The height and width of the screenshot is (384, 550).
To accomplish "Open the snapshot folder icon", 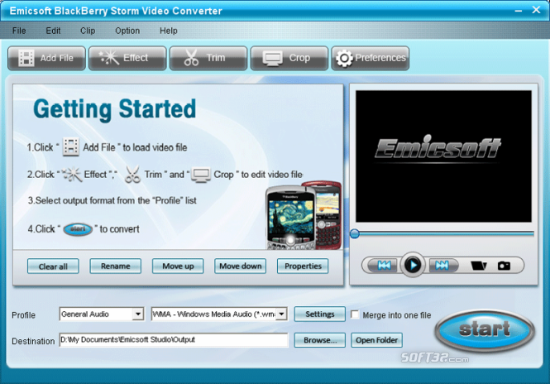I will [478, 266].
